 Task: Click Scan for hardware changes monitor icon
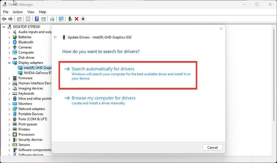(61, 19)
